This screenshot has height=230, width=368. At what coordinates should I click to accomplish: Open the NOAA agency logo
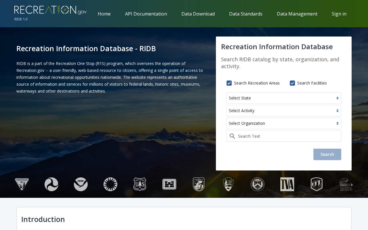(x=81, y=184)
